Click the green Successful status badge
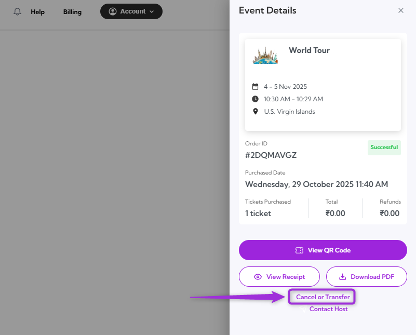The width and height of the screenshot is (416, 335). pos(384,148)
